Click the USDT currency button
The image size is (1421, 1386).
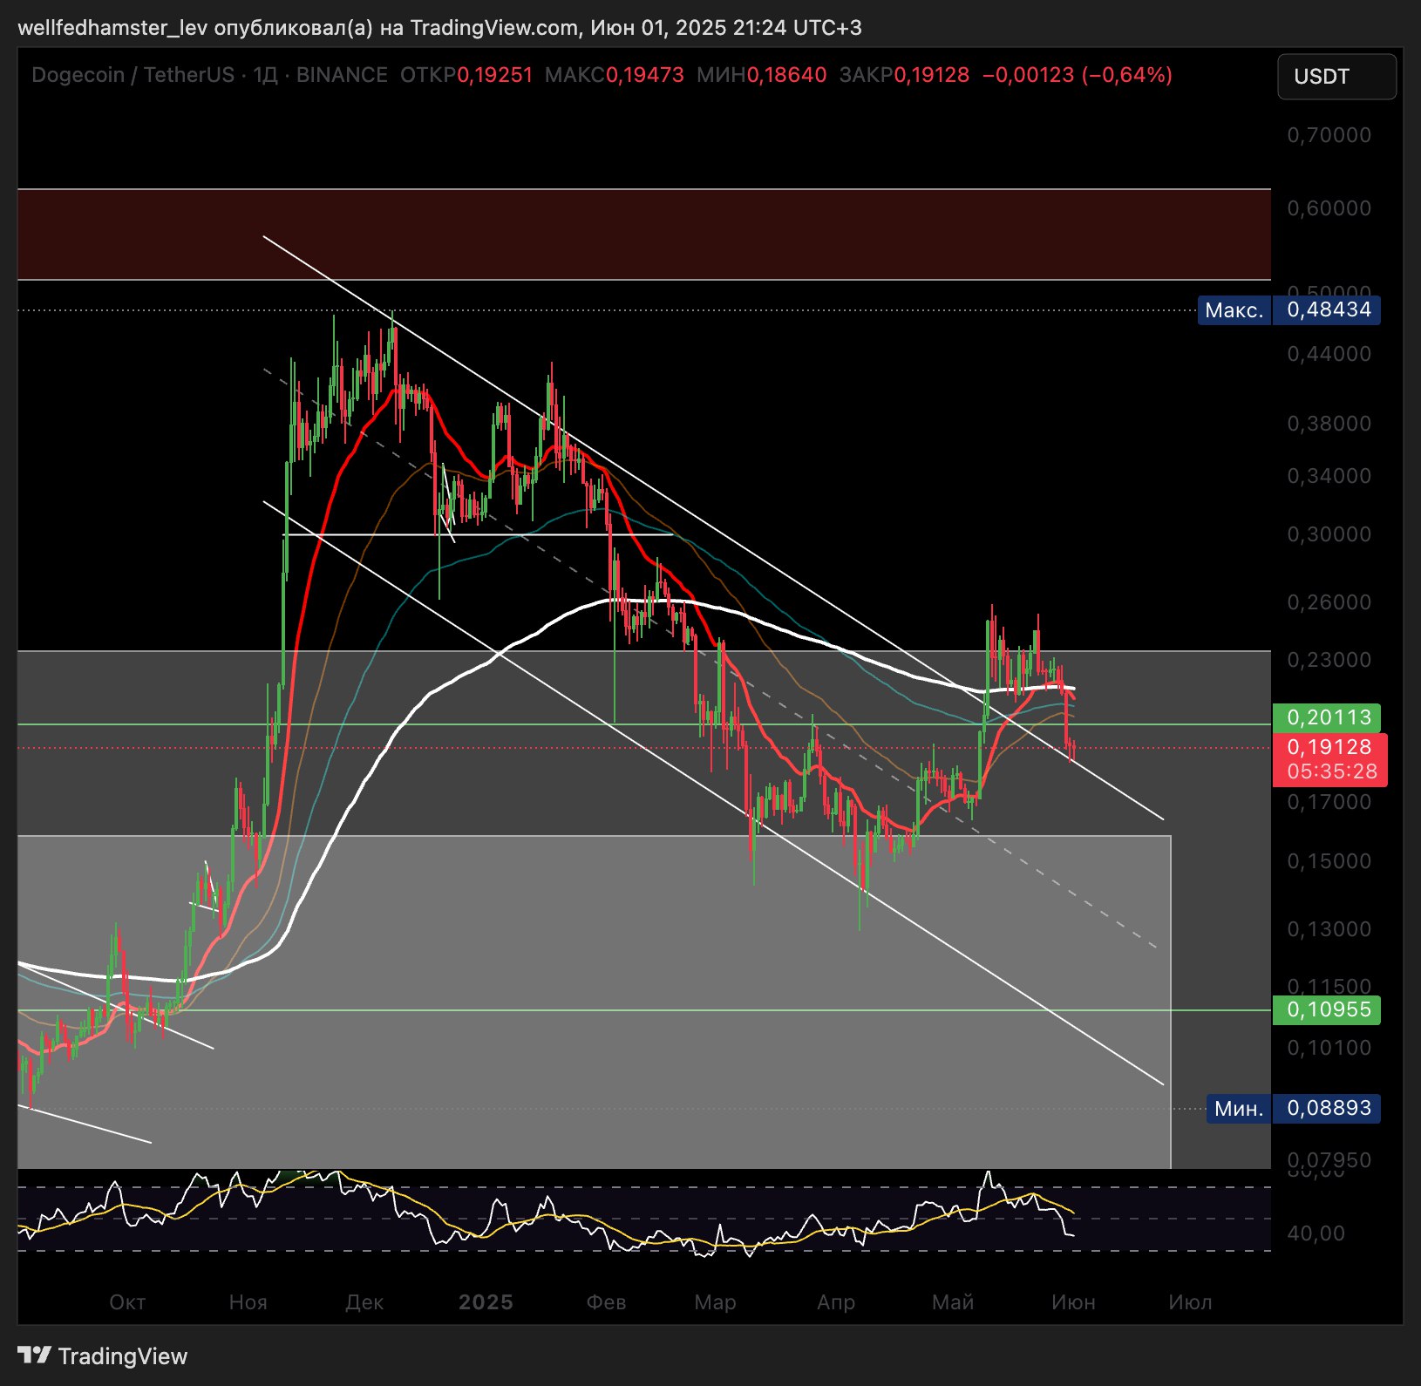pyautogui.click(x=1336, y=77)
